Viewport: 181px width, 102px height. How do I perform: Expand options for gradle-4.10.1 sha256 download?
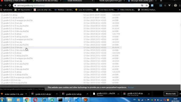[118, 94]
